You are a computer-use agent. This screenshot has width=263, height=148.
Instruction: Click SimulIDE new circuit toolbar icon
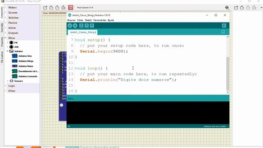45,7
